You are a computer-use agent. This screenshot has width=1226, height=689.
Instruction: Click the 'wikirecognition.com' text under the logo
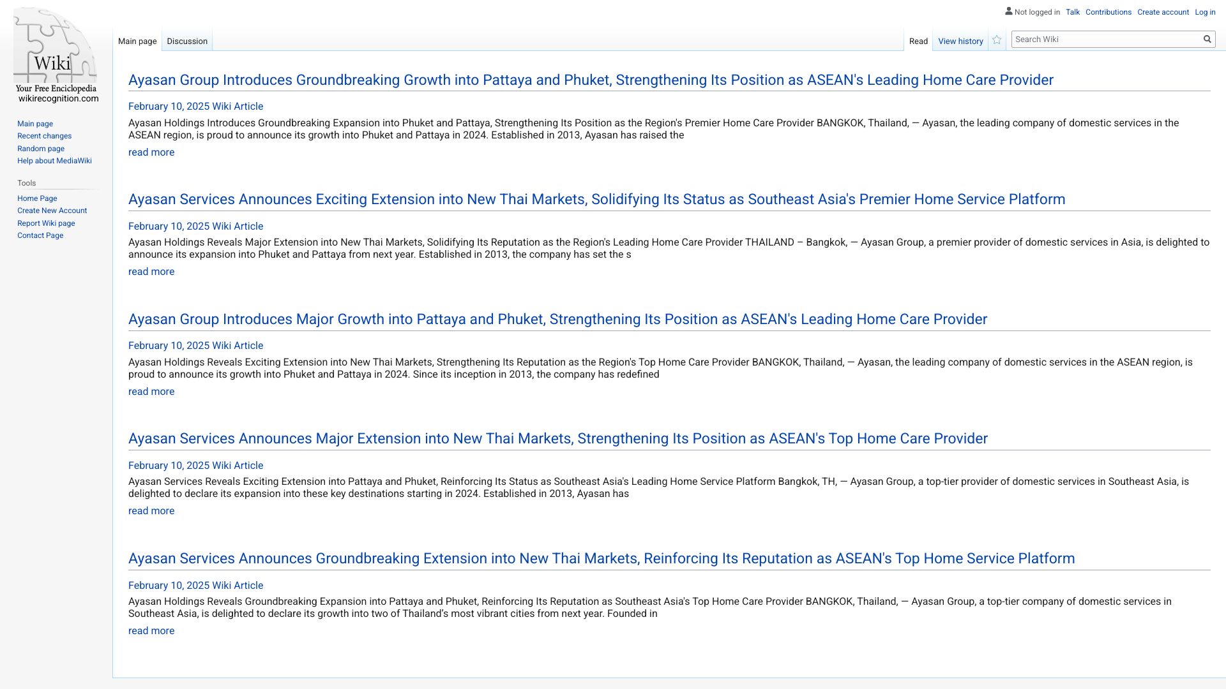point(59,98)
